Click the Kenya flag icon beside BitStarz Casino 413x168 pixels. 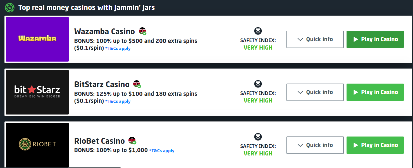pos(137,84)
